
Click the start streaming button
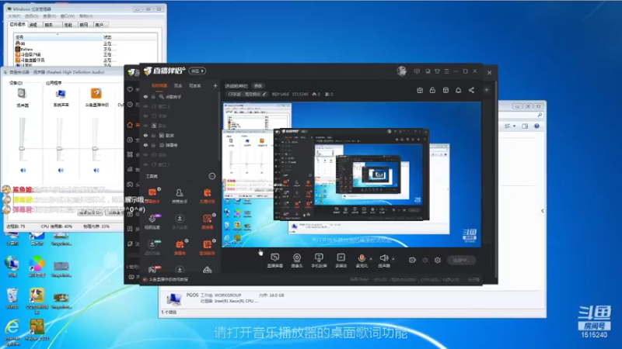point(461,260)
